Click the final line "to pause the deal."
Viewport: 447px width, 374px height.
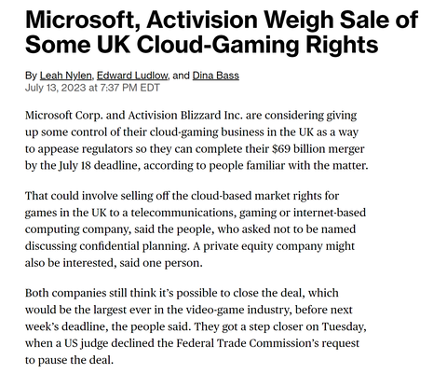click(x=69, y=360)
